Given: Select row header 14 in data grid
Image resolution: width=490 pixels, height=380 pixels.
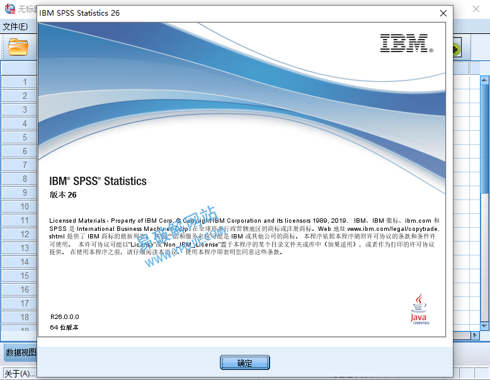Looking at the screenshot, I should click(20, 262).
